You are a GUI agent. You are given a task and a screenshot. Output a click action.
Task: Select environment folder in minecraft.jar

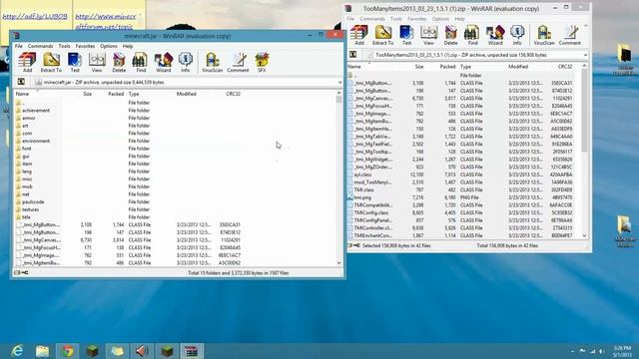click(x=36, y=141)
